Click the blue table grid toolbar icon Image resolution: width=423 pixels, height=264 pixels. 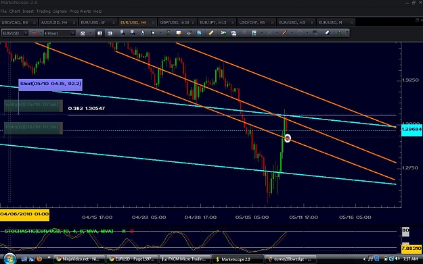tap(254, 33)
